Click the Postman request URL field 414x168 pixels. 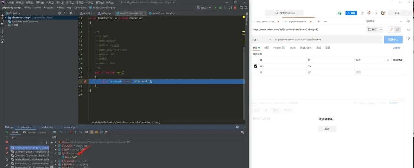point(328,40)
